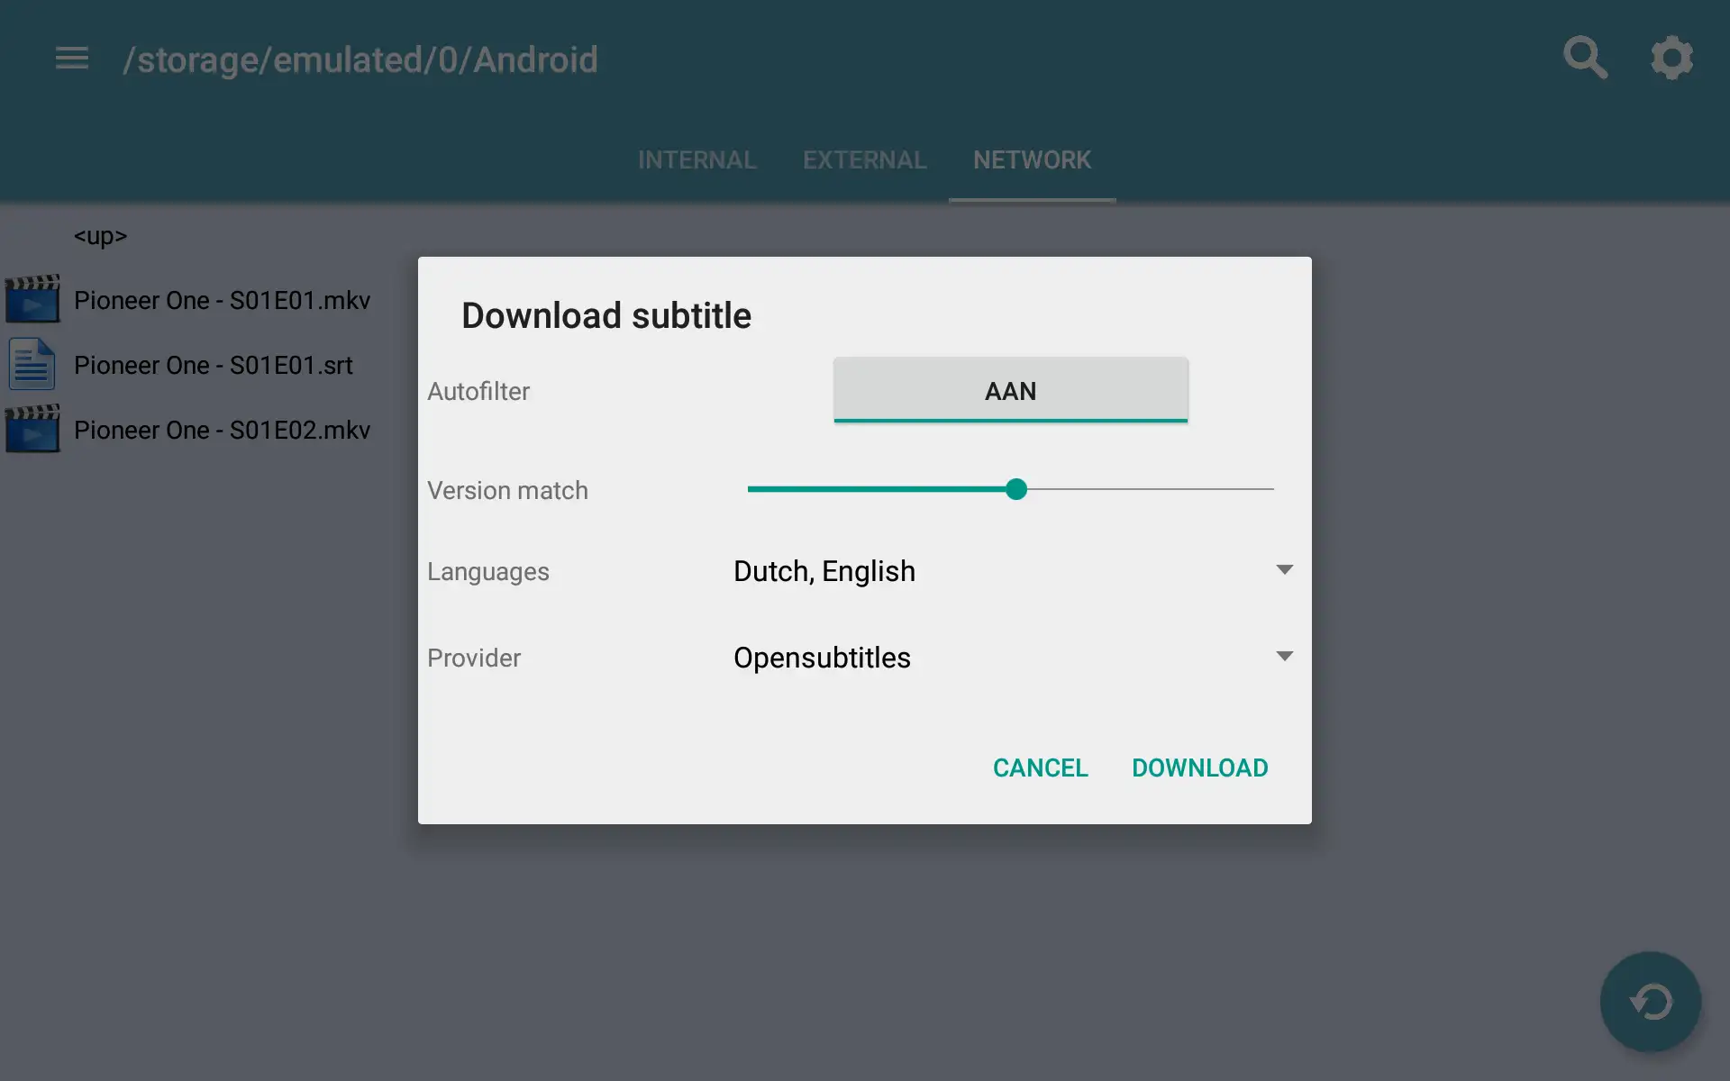Open the hamburger navigation menu
Screen dimensions: 1730x1081
[x=72, y=59]
